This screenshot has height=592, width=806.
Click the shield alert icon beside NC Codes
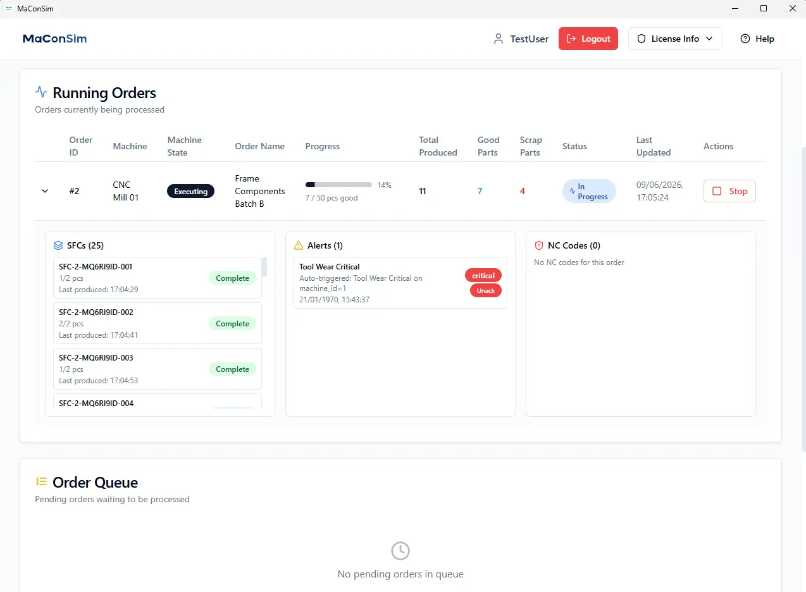click(x=539, y=245)
